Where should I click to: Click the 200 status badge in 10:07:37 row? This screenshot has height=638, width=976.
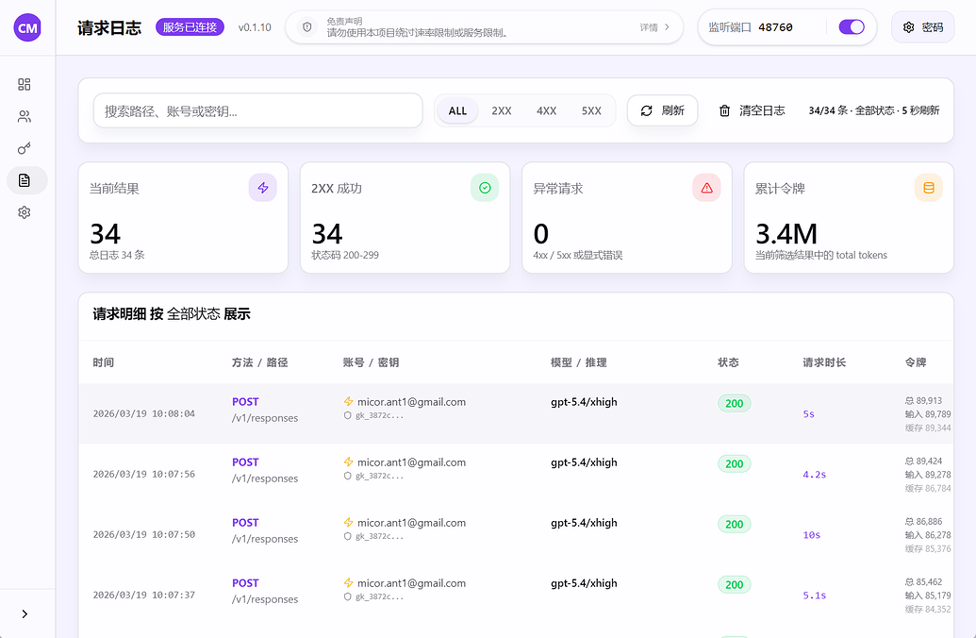(735, 584)
